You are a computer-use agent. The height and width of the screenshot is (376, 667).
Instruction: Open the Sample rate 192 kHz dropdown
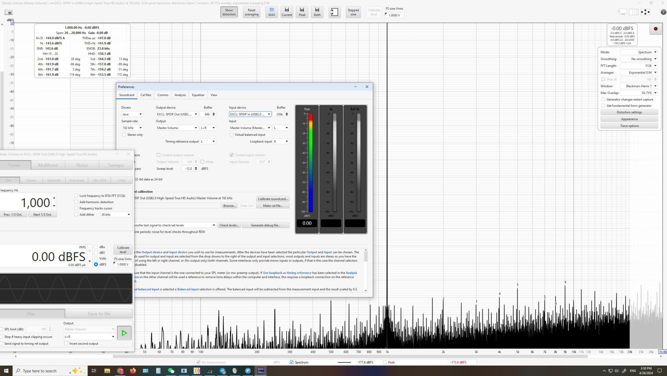click(x=132, y=128)
